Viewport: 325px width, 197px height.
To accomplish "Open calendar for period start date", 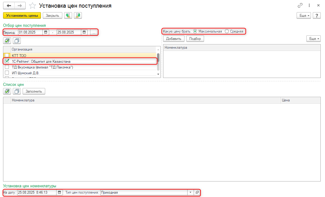I will pos(46,32).
